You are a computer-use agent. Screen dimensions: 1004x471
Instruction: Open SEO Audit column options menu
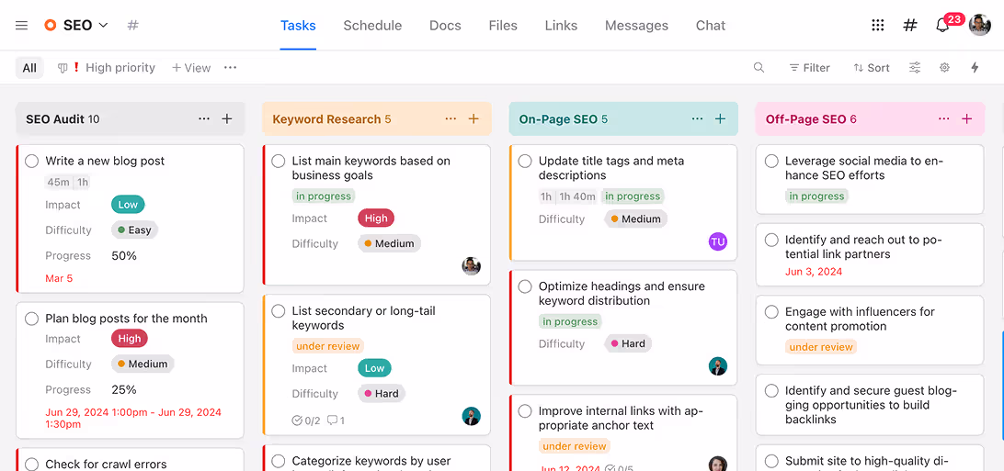[x=204, y=119]
